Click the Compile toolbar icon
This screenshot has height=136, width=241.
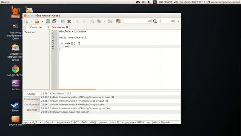(92, 21)
